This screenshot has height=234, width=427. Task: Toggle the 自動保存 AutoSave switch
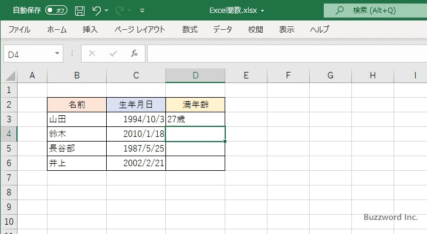[56, 11]
